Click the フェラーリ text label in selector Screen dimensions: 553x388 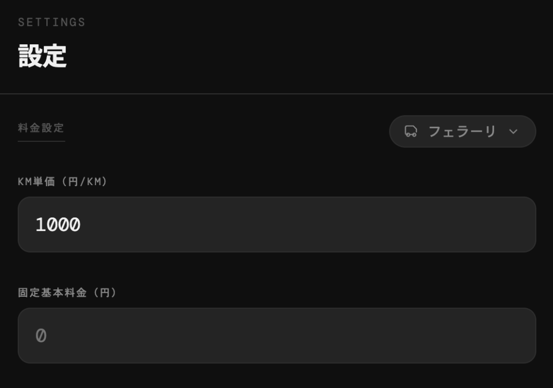[x=462, y=131]
